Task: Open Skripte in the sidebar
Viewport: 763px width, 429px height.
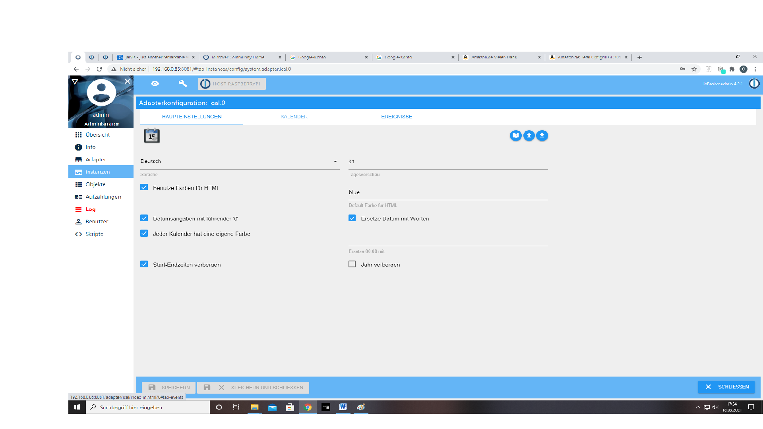Action: (94, 234)
